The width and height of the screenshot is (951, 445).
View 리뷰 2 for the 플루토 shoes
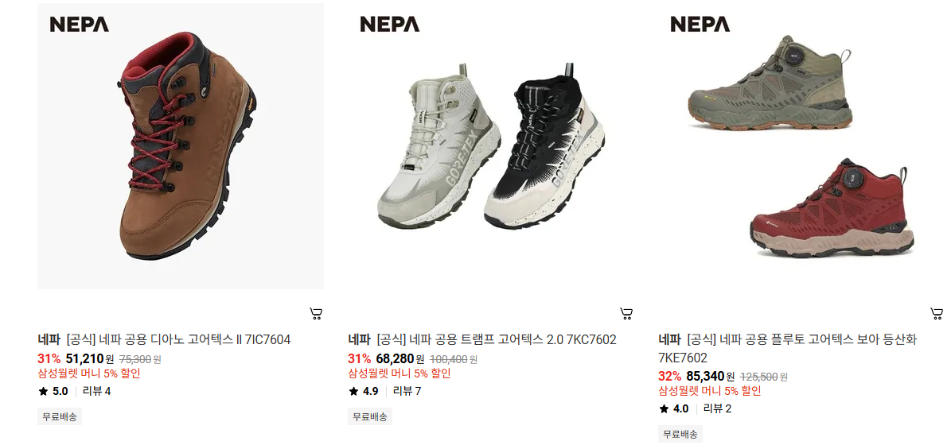pyautogui.click(x=718, y=408)
